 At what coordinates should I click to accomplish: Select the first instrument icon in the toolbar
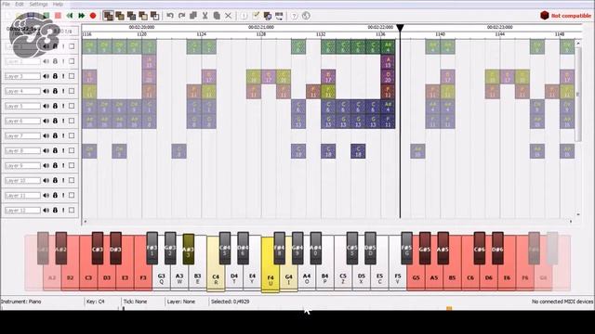pyautogui.click(x=108, y=16)
